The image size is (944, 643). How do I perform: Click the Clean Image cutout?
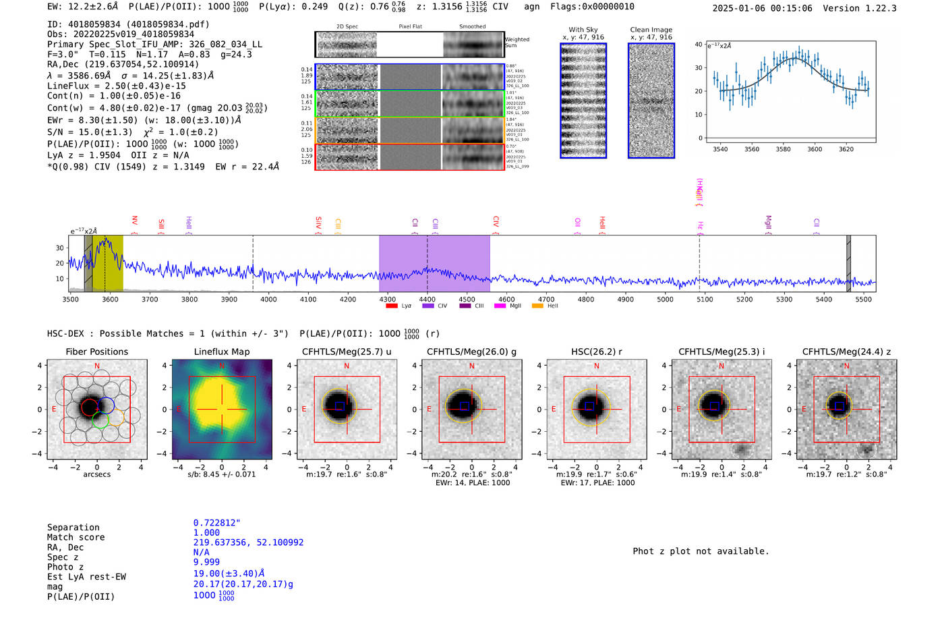pyautogui.click(x=651, y=101)
